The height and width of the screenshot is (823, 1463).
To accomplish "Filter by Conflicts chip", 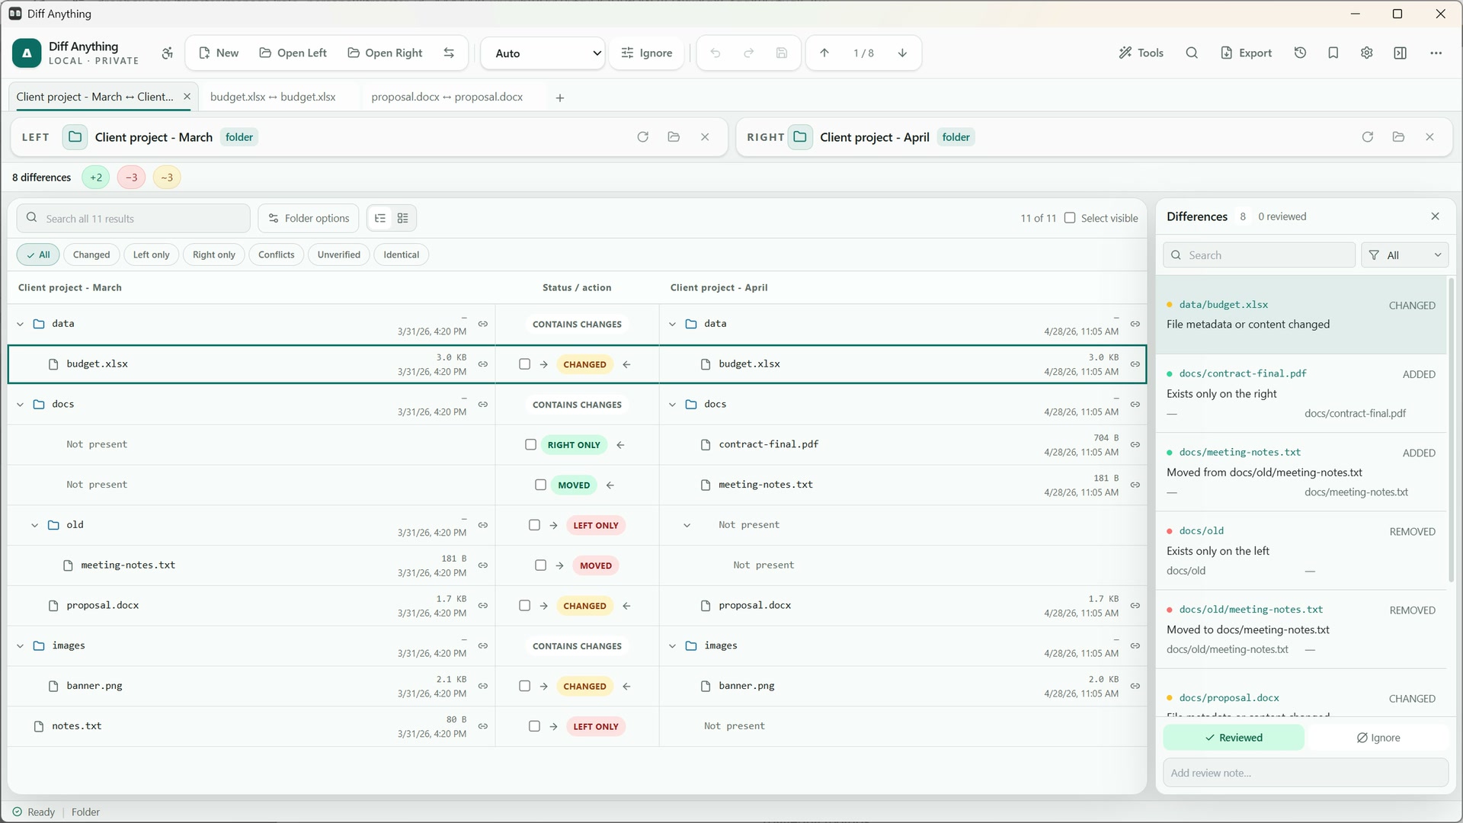I will click(x=276, y=255).
